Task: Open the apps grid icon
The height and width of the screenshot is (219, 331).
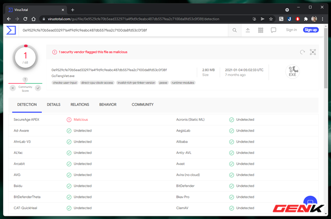Action: (x=261, y=30)
